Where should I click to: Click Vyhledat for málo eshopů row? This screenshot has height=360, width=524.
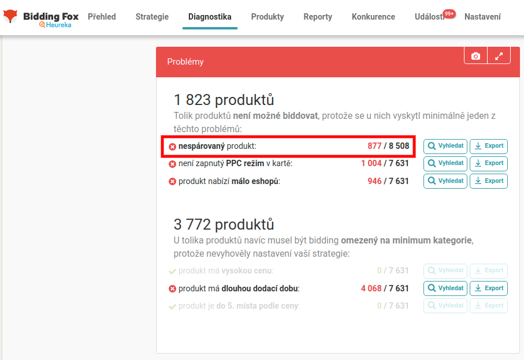(445, 181)
